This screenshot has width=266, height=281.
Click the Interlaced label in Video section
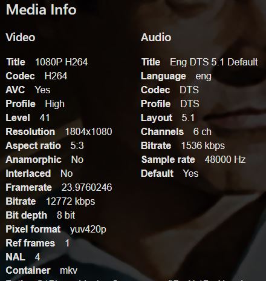tap(28, 174)
